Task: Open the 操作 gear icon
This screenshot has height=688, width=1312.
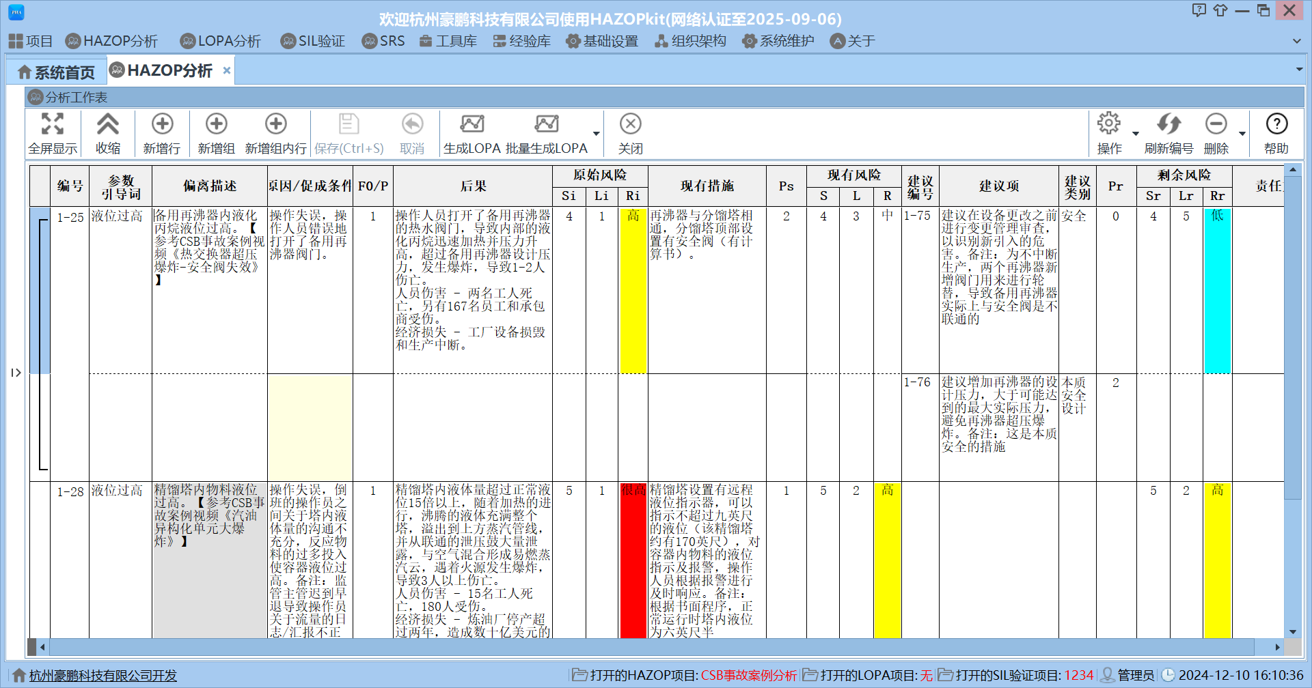Action: pos(1109,124)
